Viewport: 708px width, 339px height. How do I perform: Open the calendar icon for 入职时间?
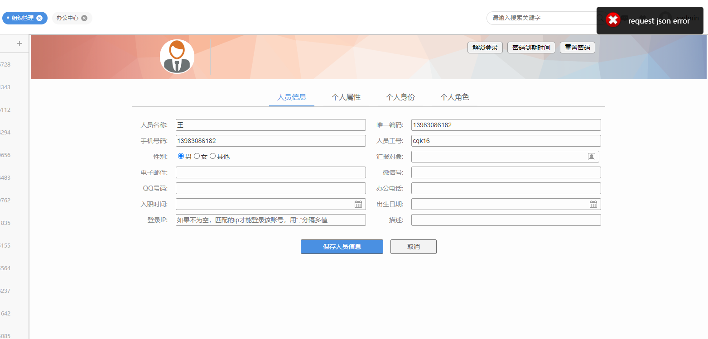click(358, 204)
